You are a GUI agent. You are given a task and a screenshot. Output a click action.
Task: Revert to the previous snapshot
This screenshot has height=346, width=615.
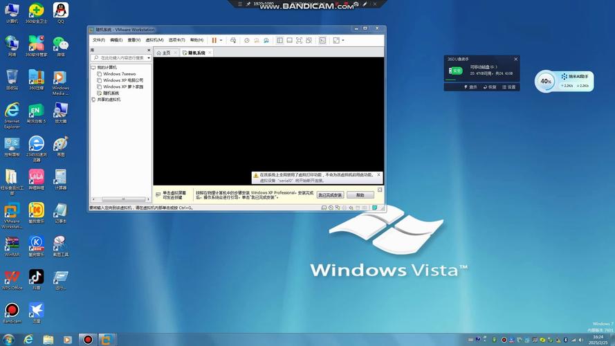(257, 40)
